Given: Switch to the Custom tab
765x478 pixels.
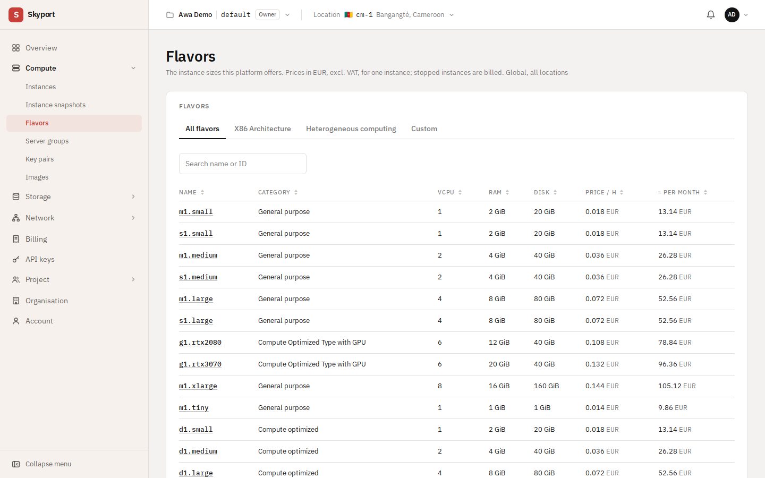Looking at the screenshot, I should [424, 129].
